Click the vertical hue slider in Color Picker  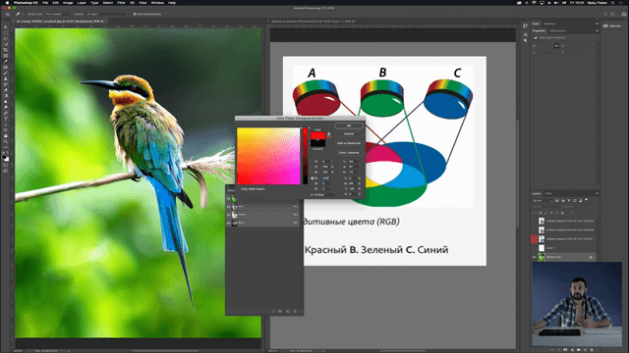[x=306, y=156]
